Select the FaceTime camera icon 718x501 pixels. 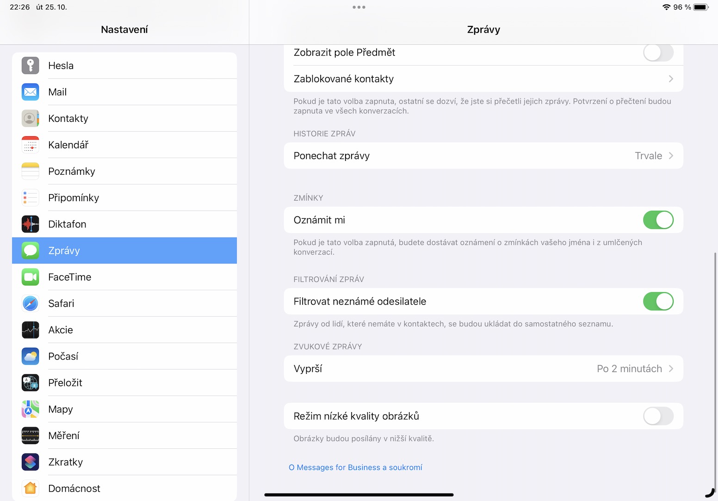pyautogui.click(x=30, y=277)
